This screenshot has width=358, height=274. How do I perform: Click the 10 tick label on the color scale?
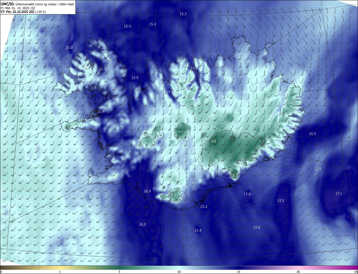click(179, 272)
